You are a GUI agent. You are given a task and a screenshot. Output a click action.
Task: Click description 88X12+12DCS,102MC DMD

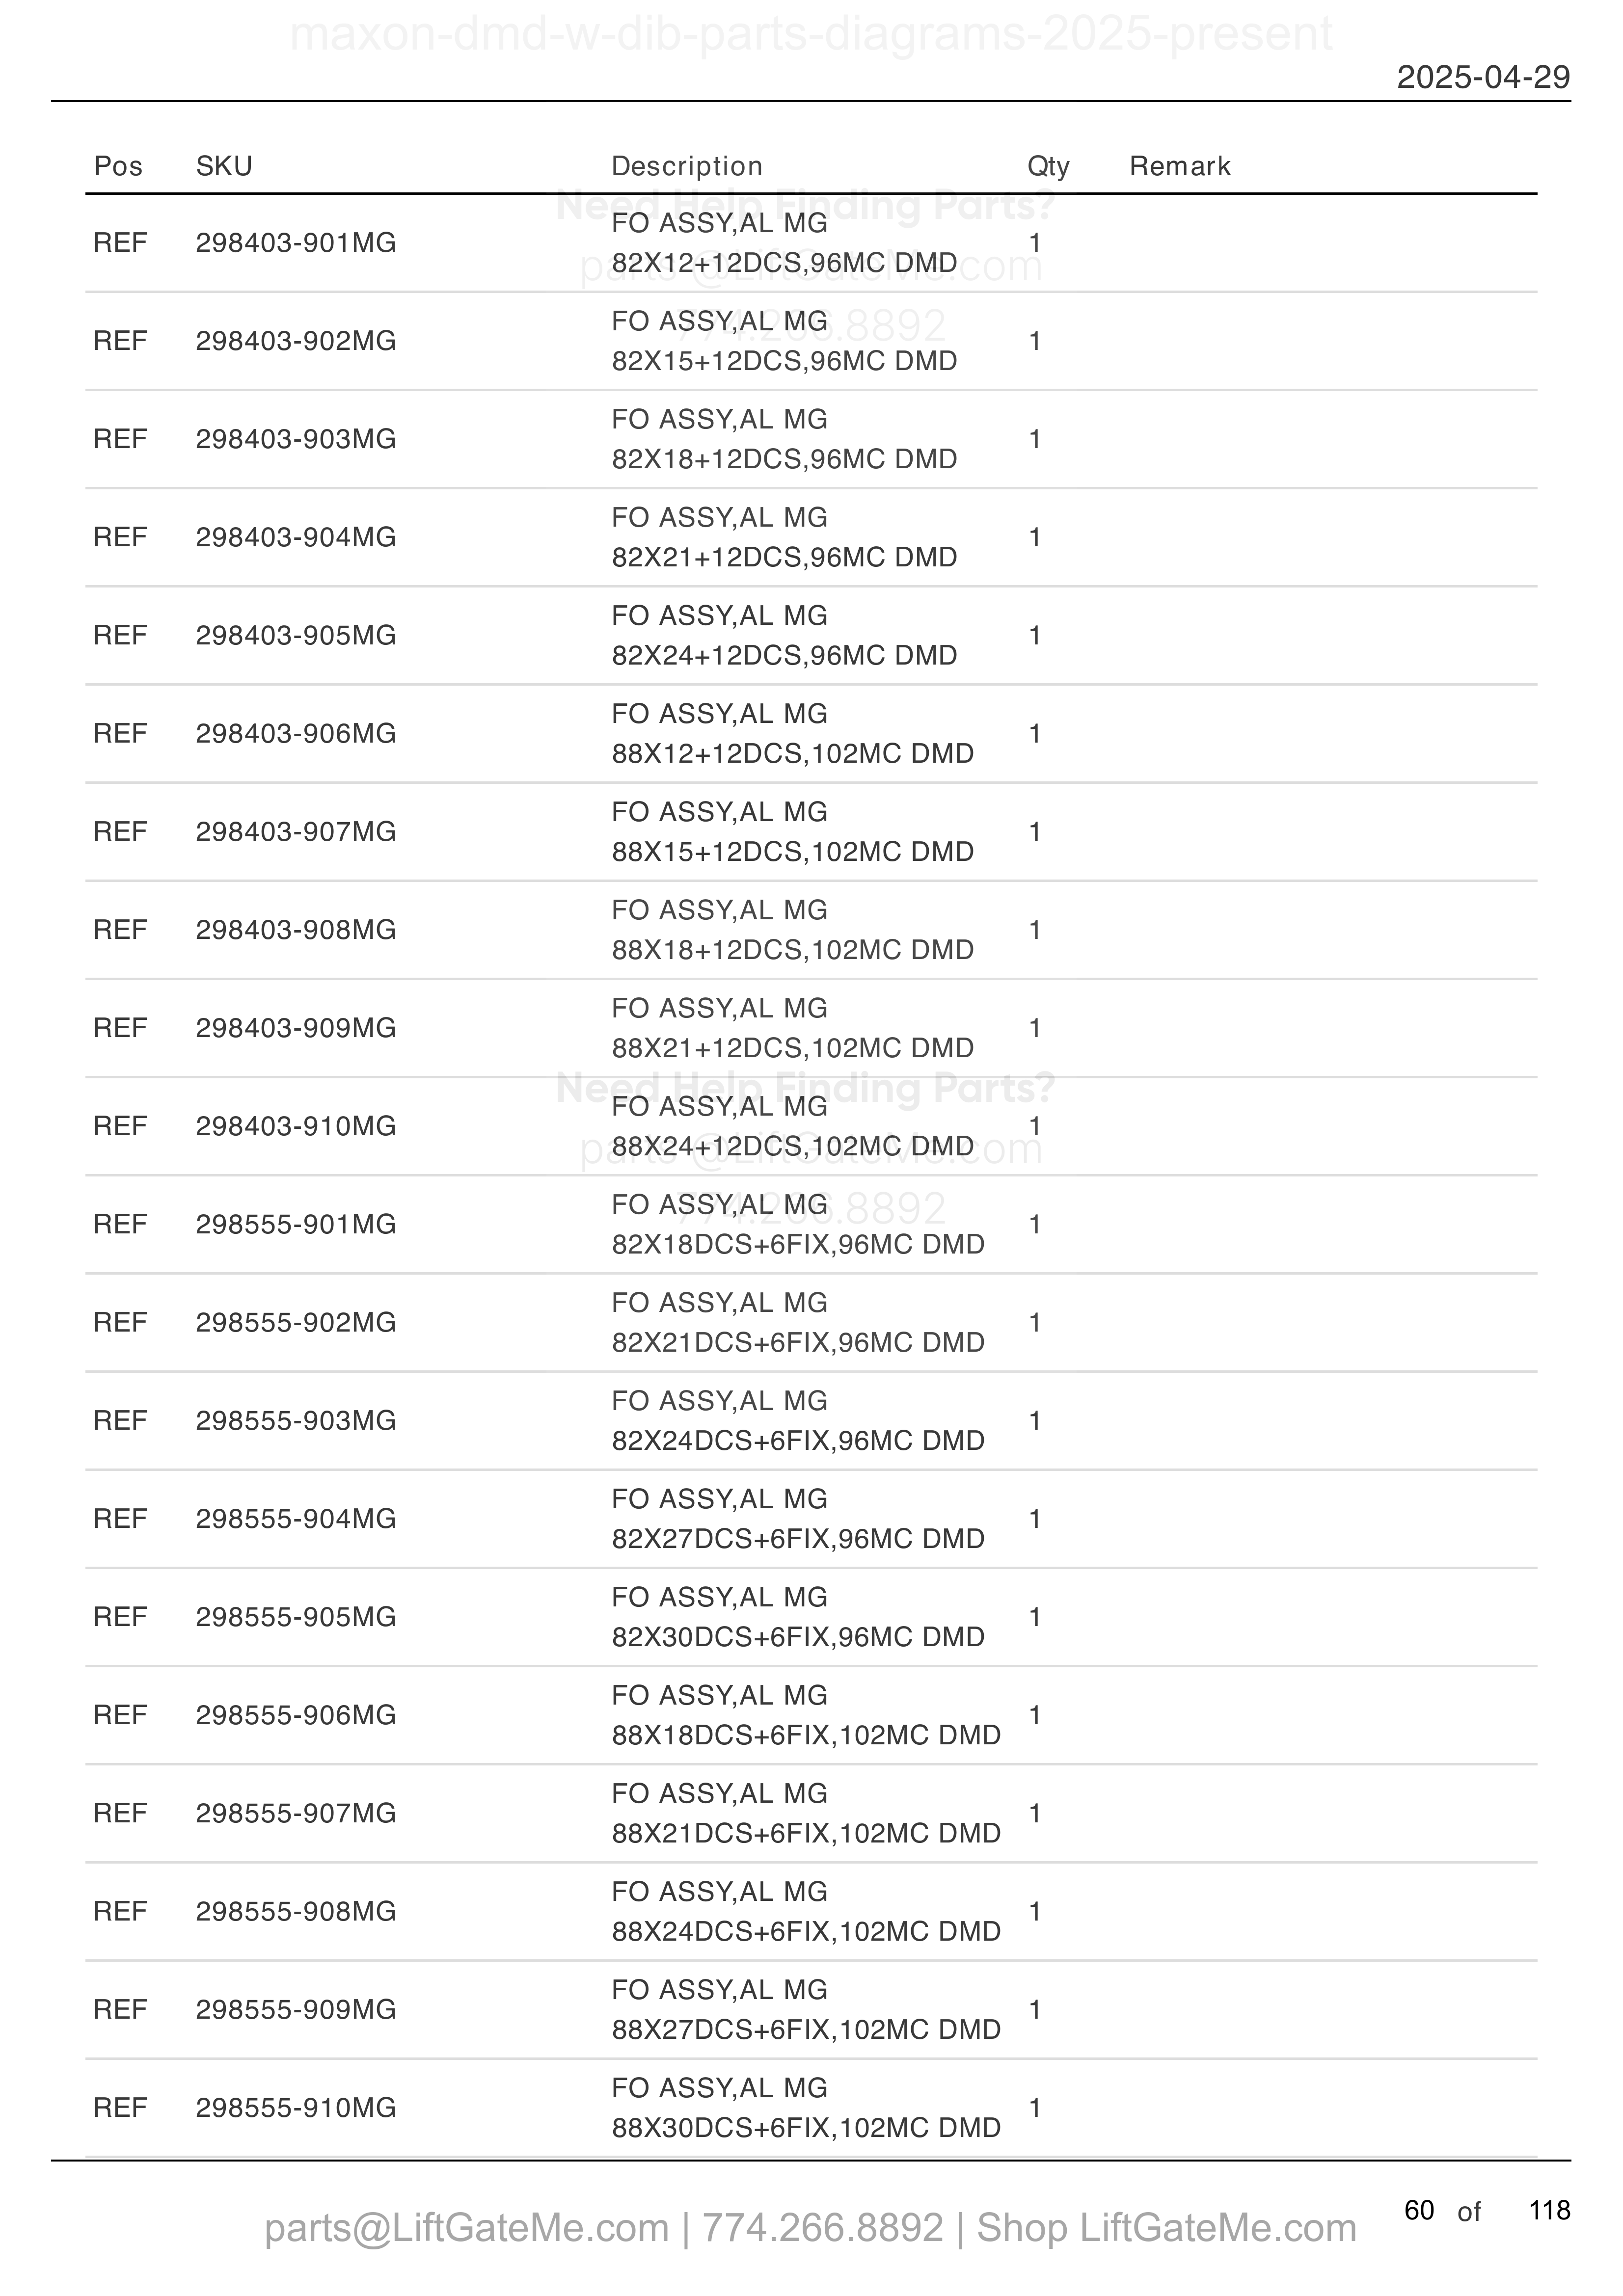point(793,753)
